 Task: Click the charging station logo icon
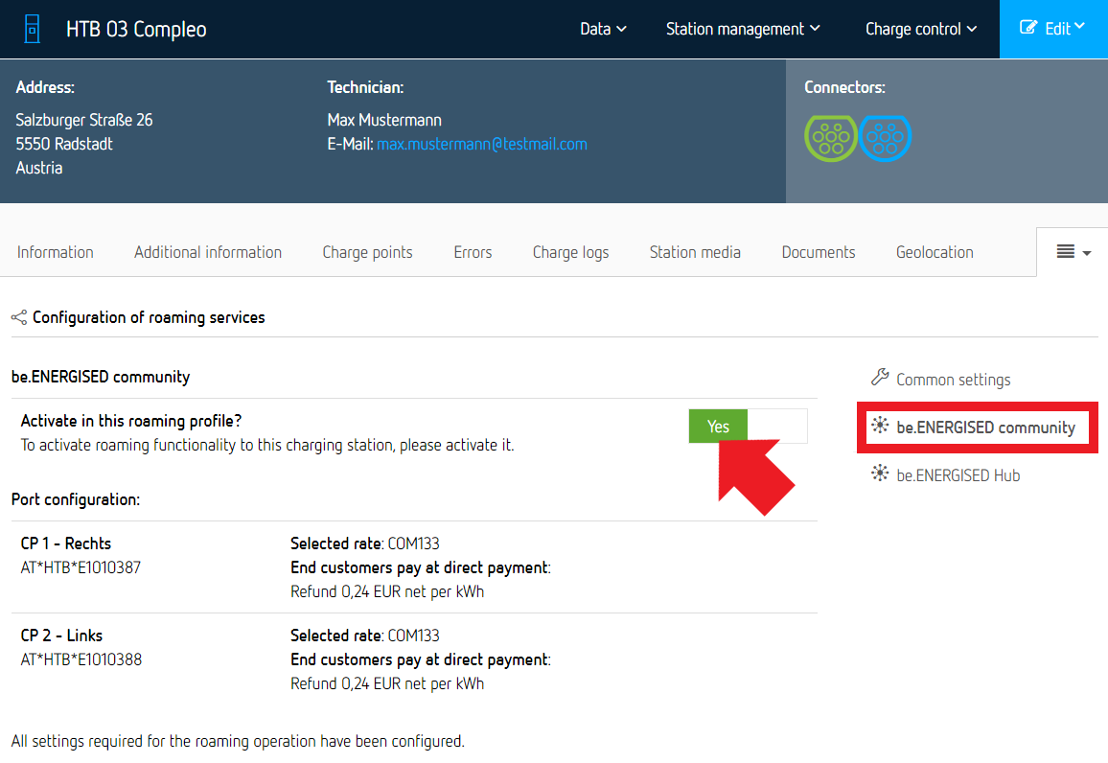point(32,29)
